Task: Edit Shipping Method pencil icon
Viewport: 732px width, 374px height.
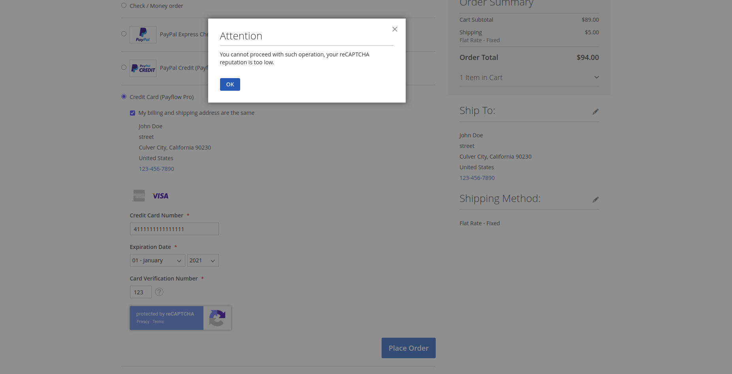Action: click(595, 200)
